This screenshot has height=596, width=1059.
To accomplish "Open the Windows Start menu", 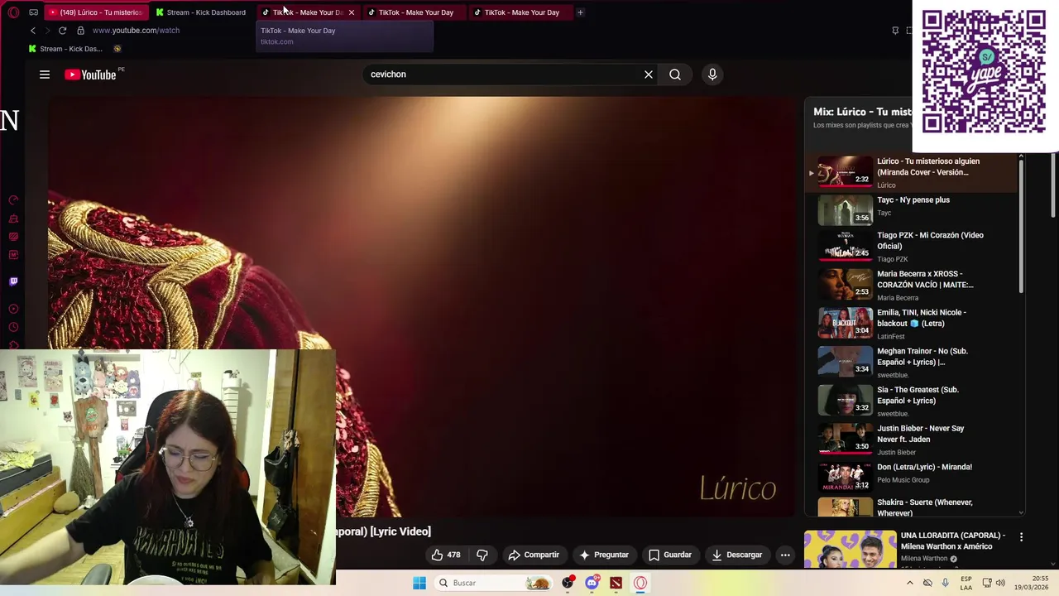I will coord(419,583).
